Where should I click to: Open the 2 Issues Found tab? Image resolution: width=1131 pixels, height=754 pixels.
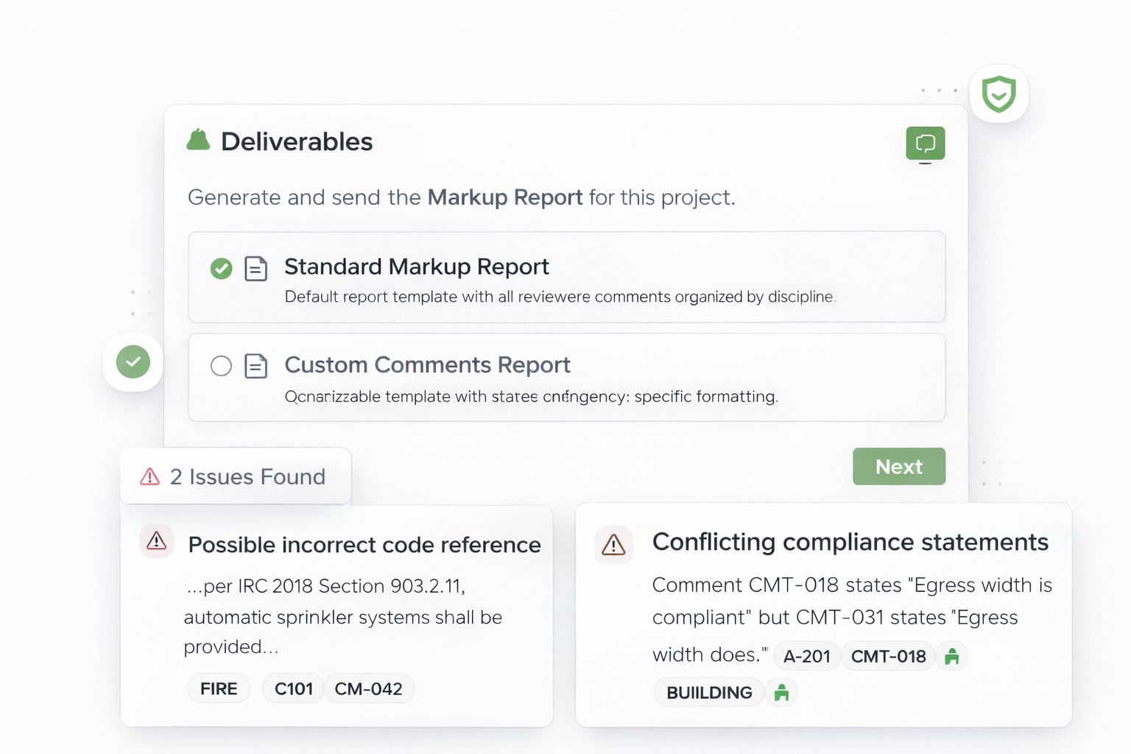236,476
